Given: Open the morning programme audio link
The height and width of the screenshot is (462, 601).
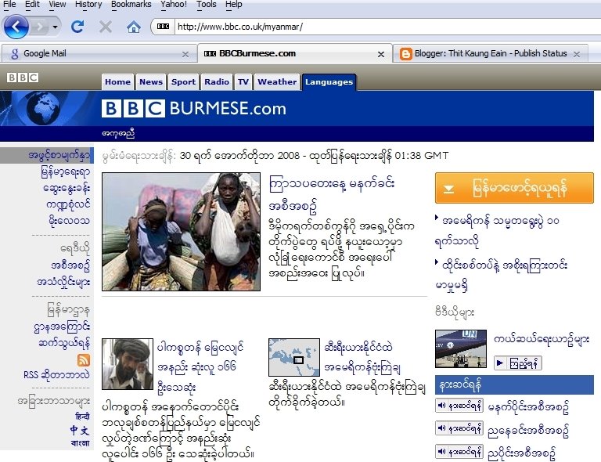Looking at the screenshot, I should point(527,406).
